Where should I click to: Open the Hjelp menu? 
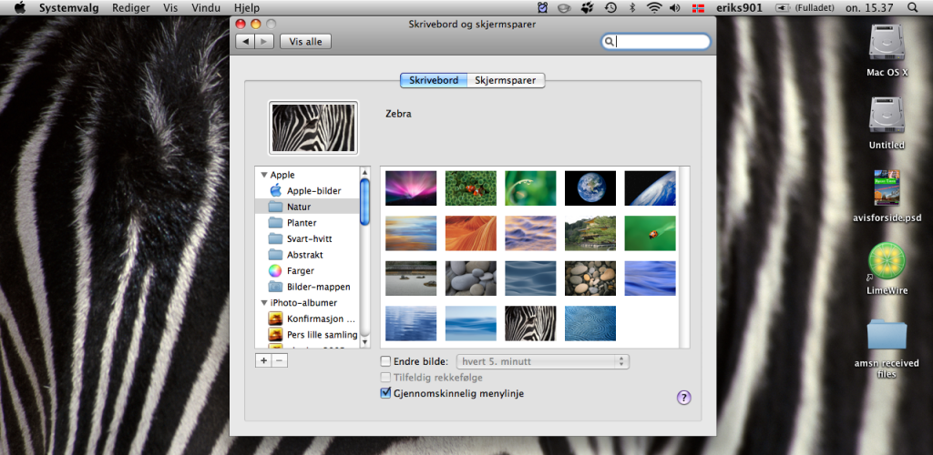click(x=248, y=7)
